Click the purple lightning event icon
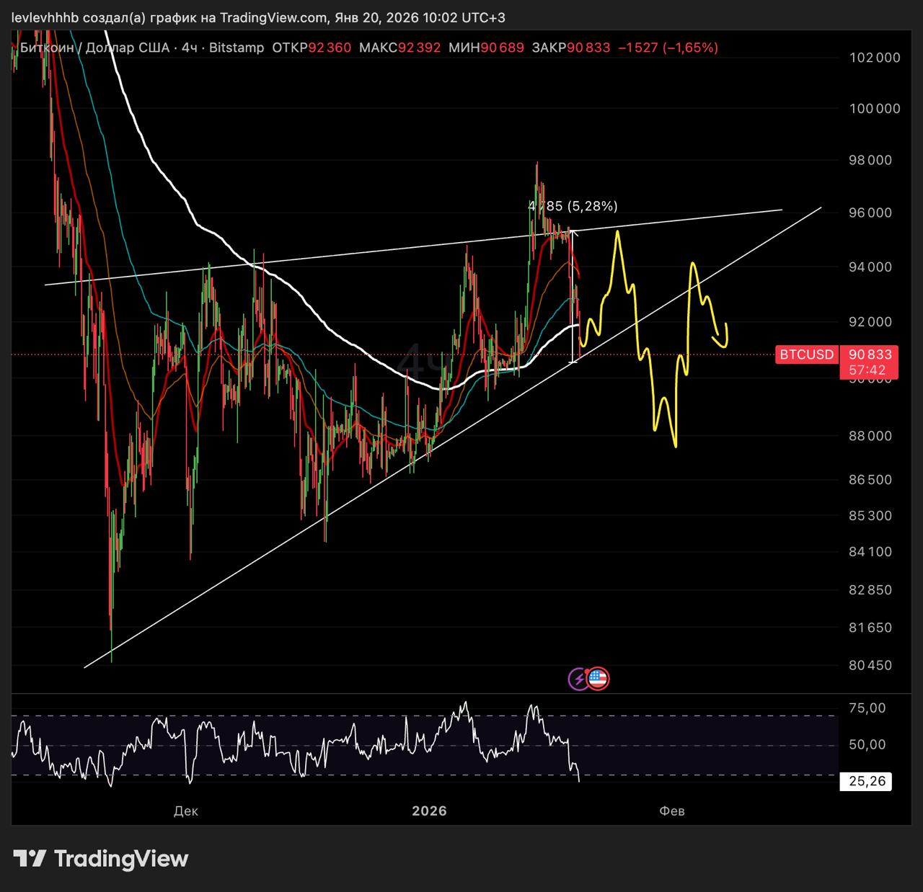Viewport: 923px width, 892px height. (x=579, y=679)
